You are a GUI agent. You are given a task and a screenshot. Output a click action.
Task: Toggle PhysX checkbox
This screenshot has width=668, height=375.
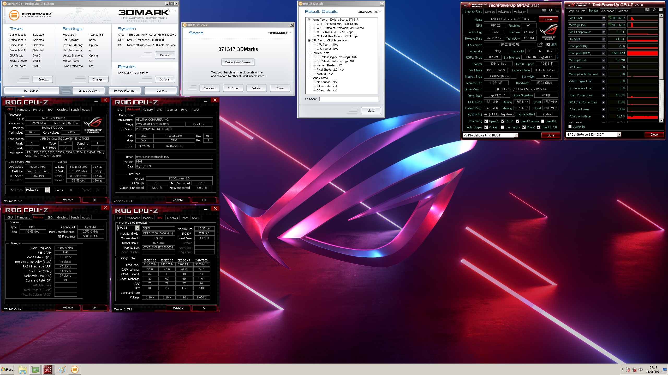(524, 127)
